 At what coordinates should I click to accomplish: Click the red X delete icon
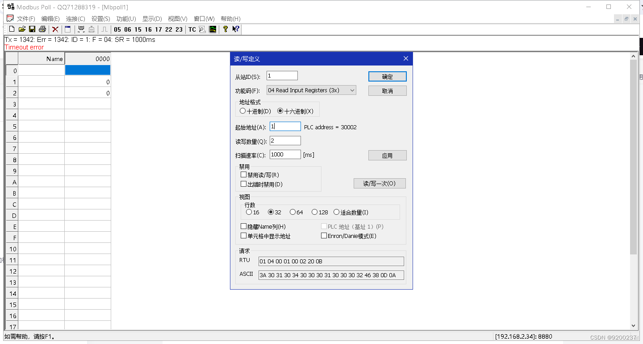coord(55,29)
